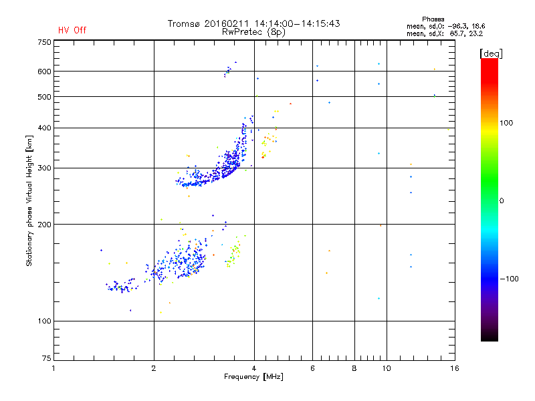The image size is (535, 401).
Task: Click the 2 x-axis tick label
Action: pyautogui.click(x=154, y=368)
